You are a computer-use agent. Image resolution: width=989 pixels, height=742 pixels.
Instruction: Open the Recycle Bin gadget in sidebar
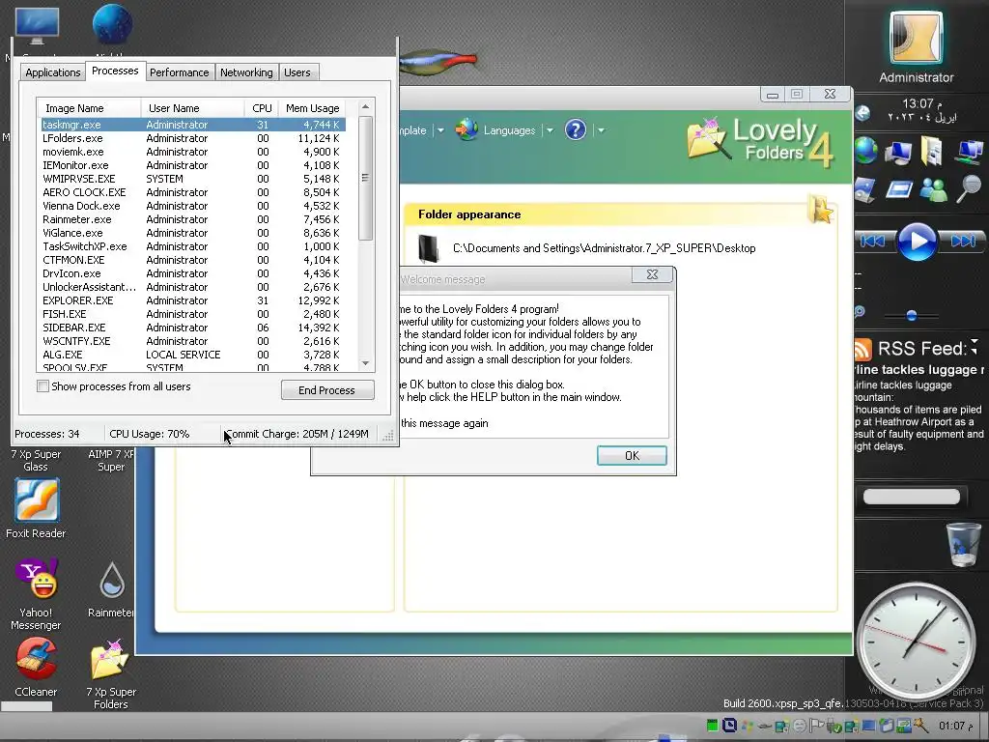[963, 545]
